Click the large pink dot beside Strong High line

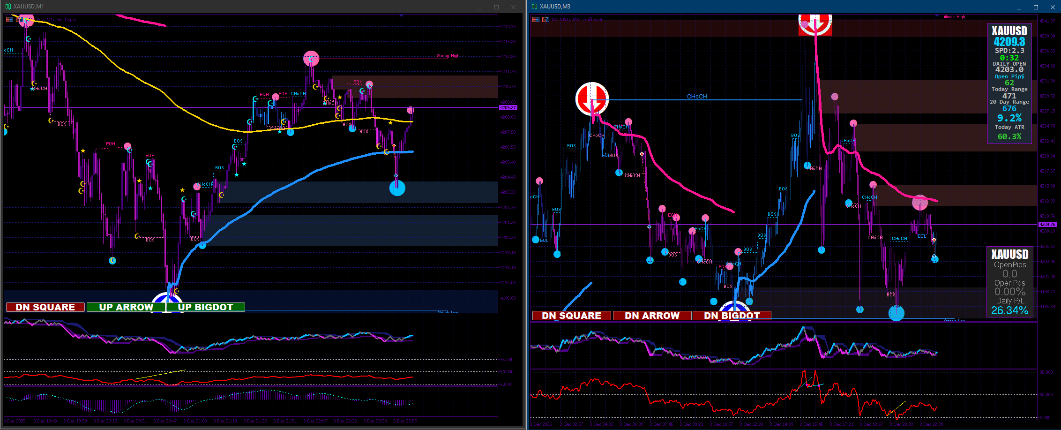(x=311, y=59)
